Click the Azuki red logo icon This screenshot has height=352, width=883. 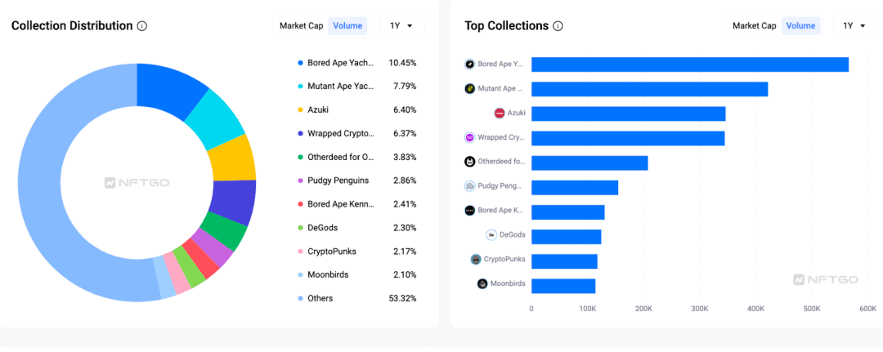pyautogui.click(x=500, y=114)
